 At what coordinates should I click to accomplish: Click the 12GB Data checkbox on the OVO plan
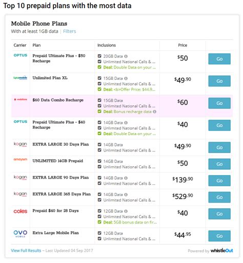pos(99,233)
